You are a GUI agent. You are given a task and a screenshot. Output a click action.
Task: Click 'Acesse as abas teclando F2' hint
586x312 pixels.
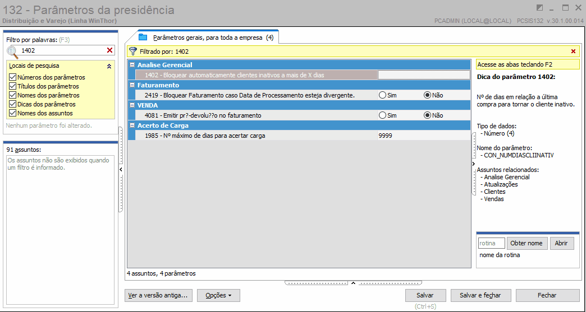(528, 64)
